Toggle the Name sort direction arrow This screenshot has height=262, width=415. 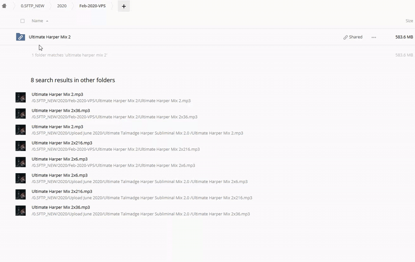(47, 21)
